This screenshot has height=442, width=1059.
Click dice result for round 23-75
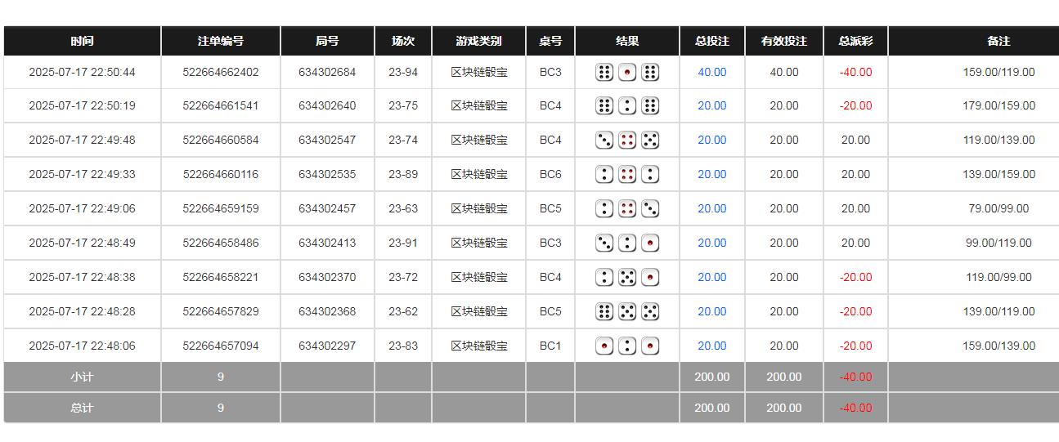627,106
